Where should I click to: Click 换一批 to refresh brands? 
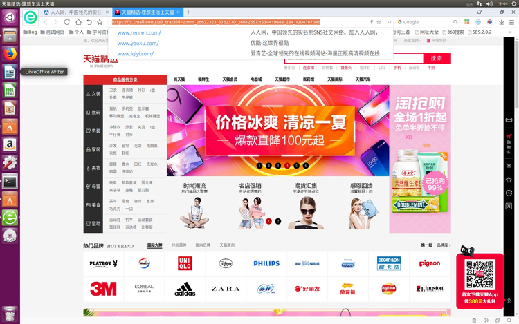pyautogui.click(x=427, y=245)
